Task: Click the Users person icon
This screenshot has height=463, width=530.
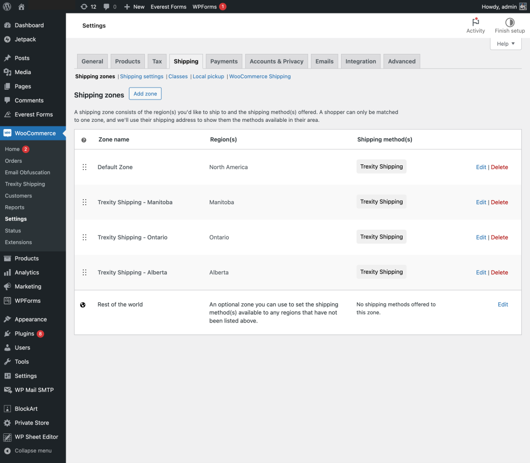Action: point(7,347)
